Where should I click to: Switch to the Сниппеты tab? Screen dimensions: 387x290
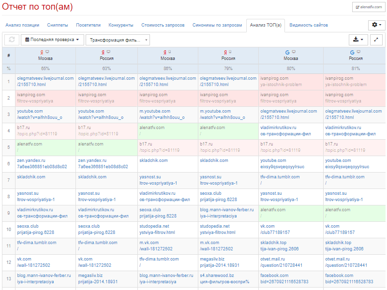[58, 25]
